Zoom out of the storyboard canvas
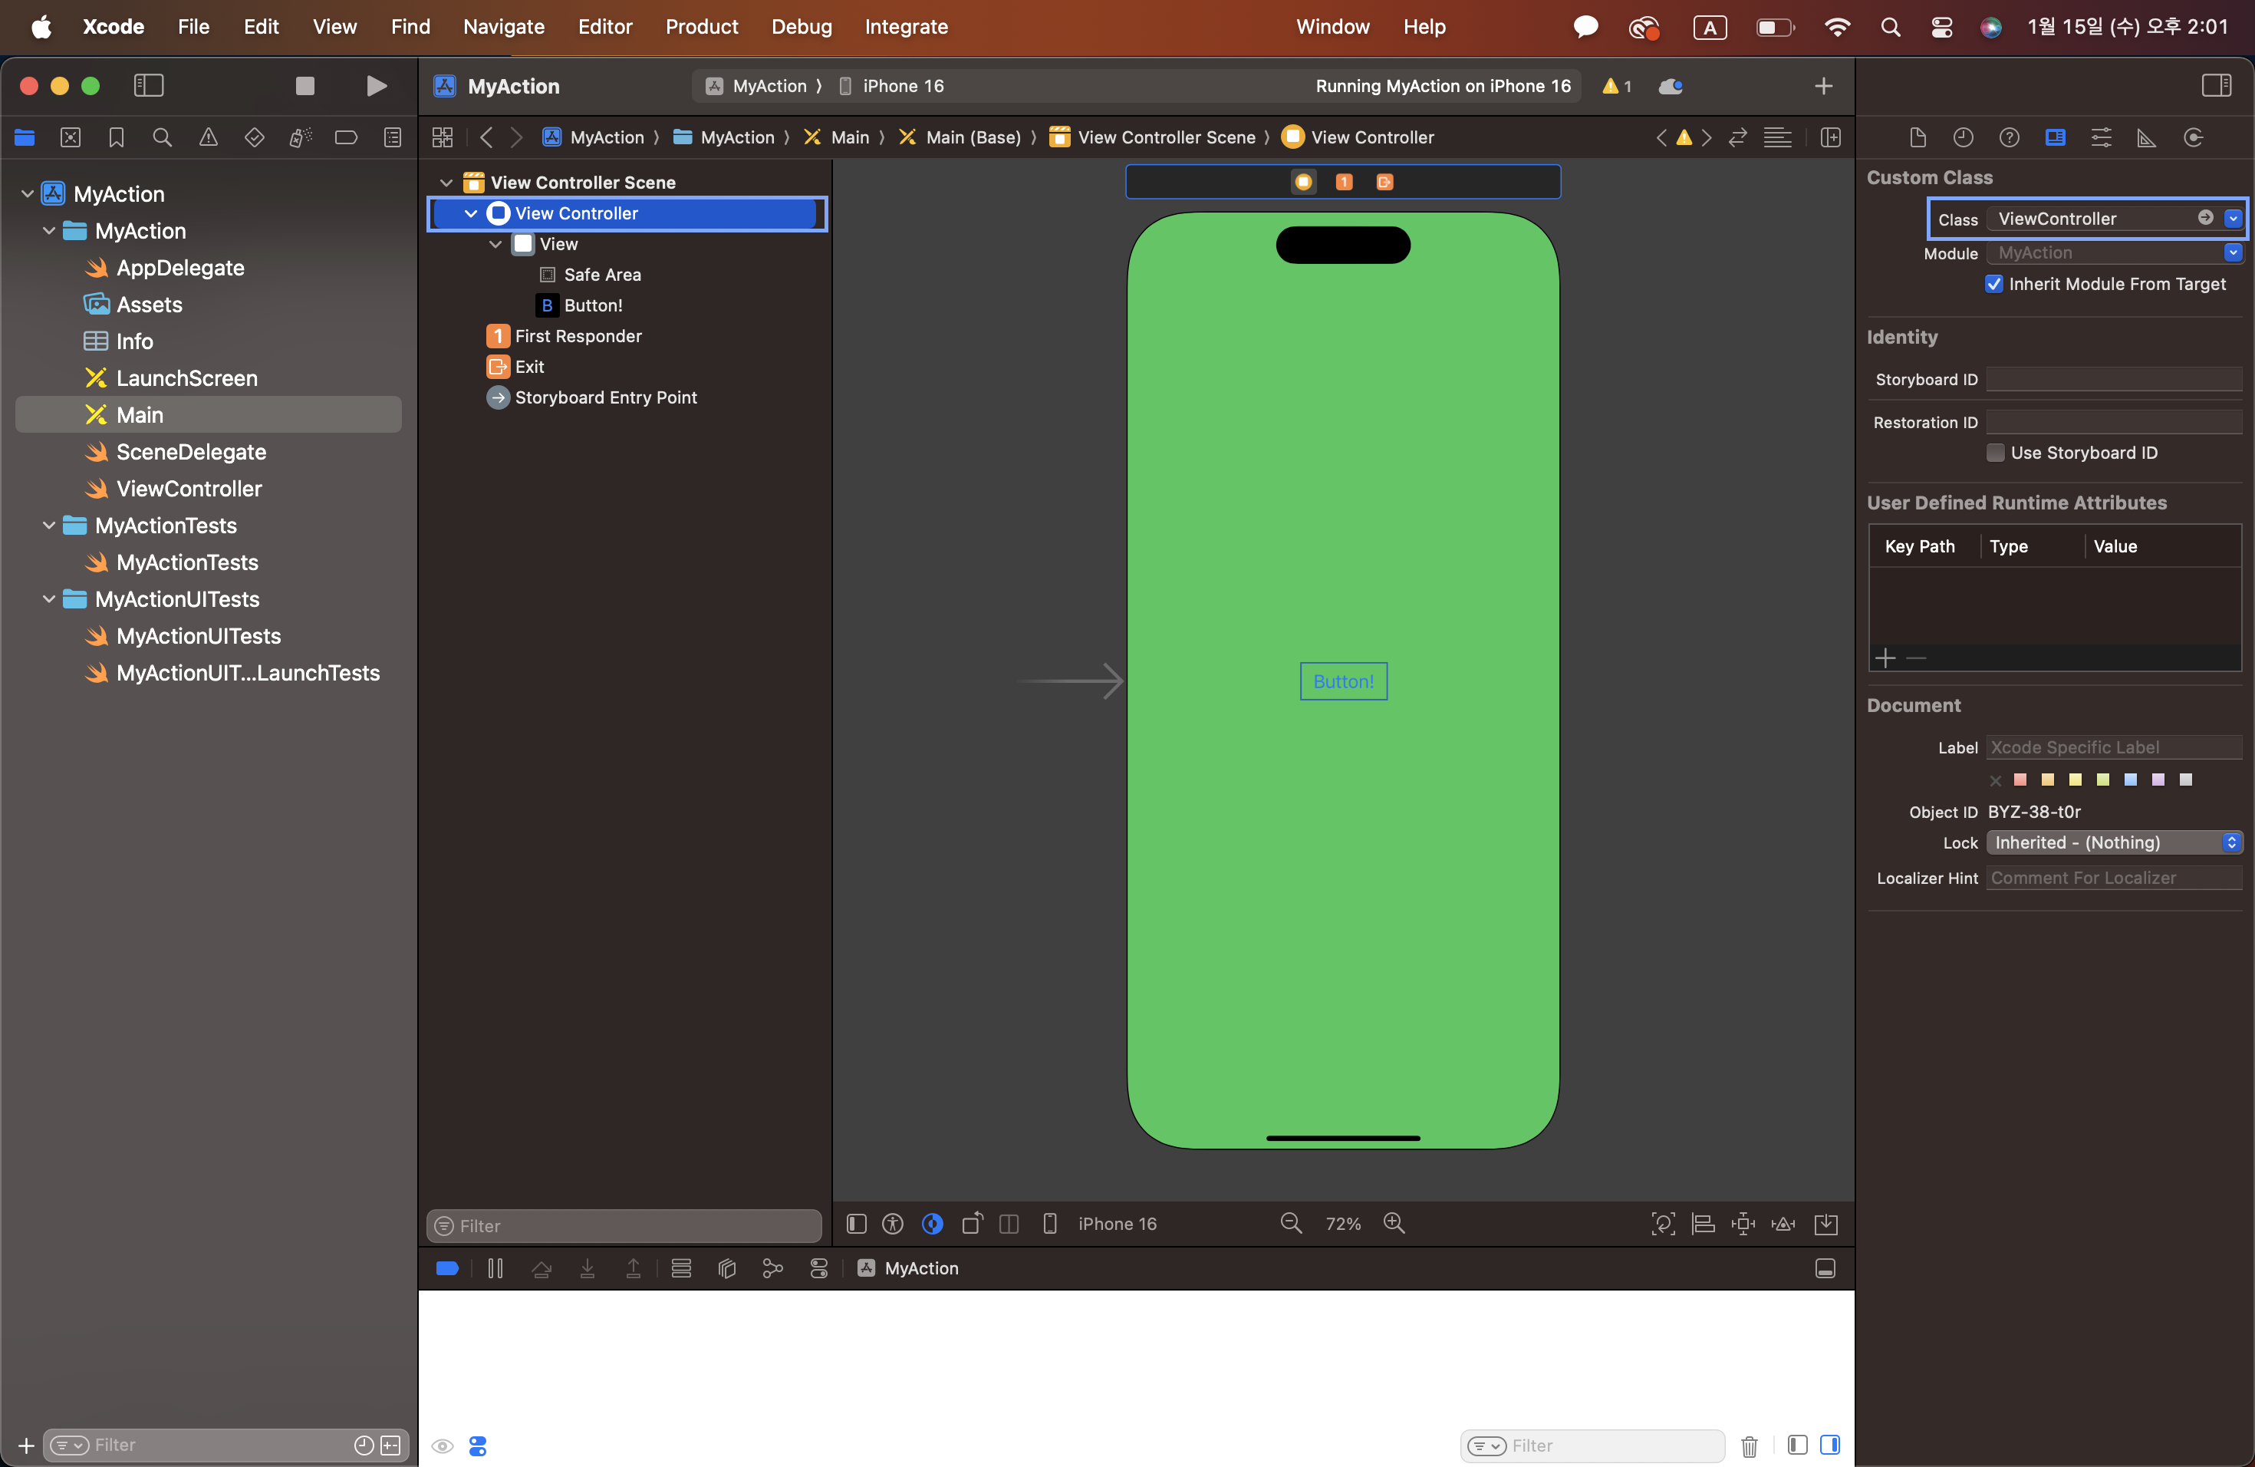 click(x=1290, y=1224)
